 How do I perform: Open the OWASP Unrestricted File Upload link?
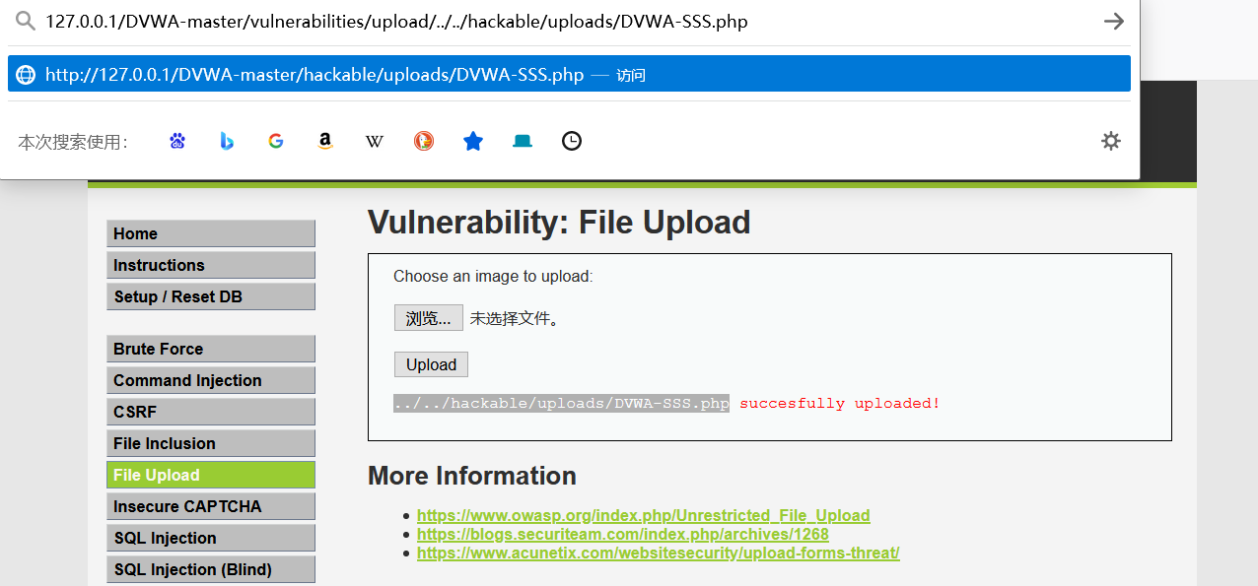coord(643,515)
